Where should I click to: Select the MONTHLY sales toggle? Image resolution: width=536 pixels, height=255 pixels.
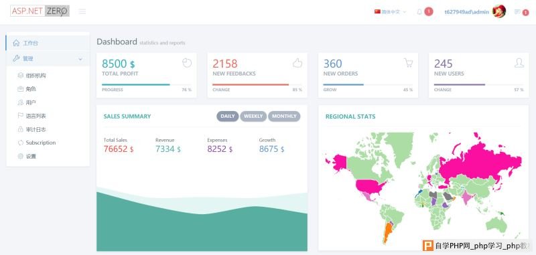284,116
